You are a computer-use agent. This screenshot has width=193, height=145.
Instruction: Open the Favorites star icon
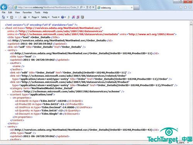185,7
